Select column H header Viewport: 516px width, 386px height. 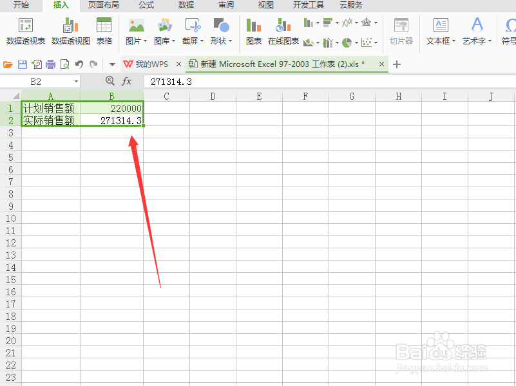click(x=399, y=96)
